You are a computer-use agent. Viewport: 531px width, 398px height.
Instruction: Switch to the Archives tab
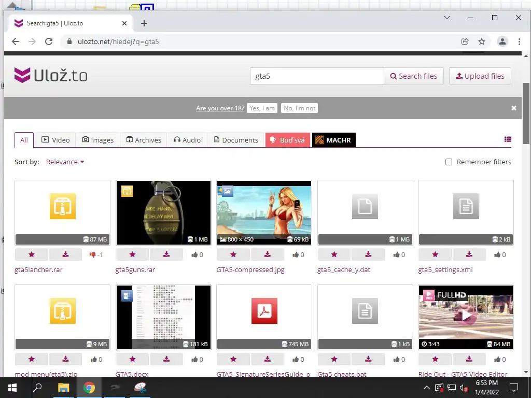(x=144, y=140)
